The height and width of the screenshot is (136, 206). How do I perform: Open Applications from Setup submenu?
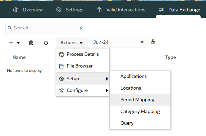point(134,76)
